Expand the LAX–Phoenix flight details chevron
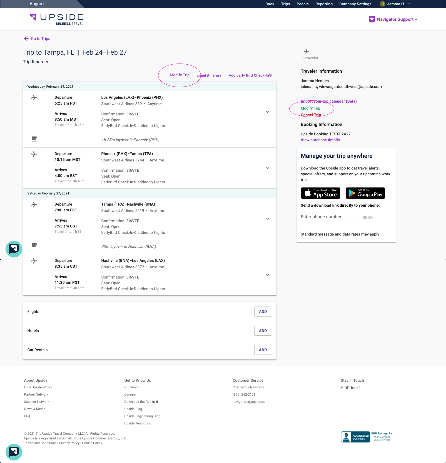Viewport: 446px width, 463px height. pyautogui.click(x=268, y=112)
